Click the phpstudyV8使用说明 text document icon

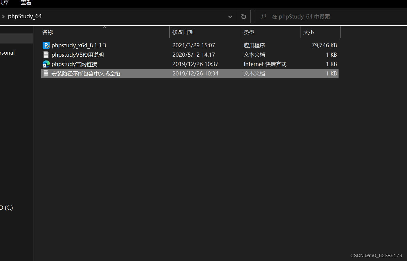point(46,55)
